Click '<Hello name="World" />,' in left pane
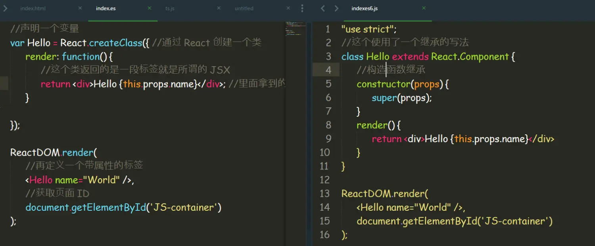Screen dimensions: 595x246 (80, 180)
